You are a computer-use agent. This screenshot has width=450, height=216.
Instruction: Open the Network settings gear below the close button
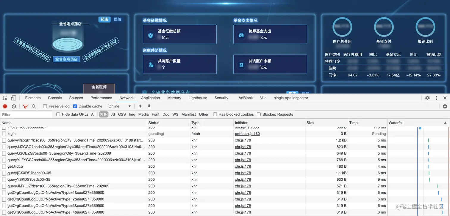coord(445,106)
